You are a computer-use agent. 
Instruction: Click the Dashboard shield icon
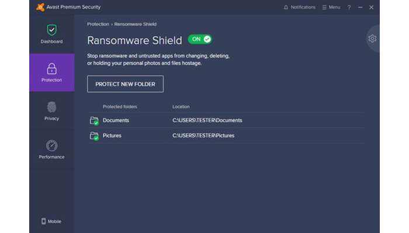click(x=51, y=30)
